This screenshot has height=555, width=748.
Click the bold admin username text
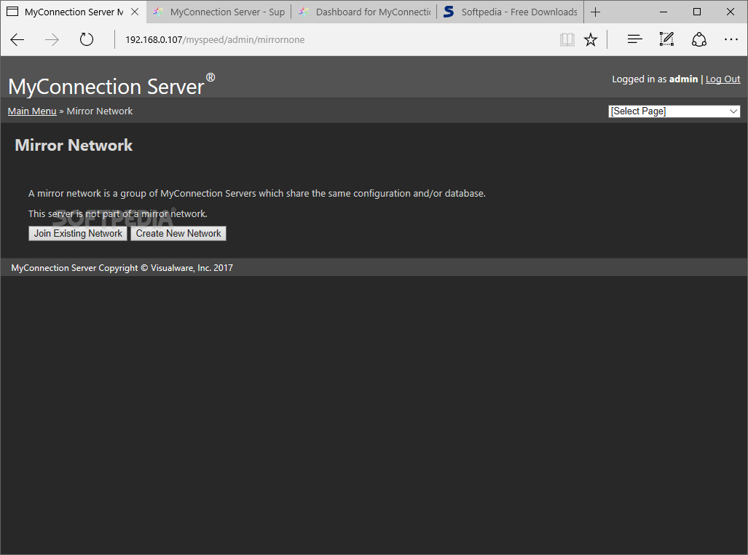[683, 79]
